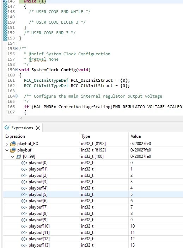Screen dimensions: 183x248
Task: Collapse the [0...99] range node
Action: coord(12,156)
